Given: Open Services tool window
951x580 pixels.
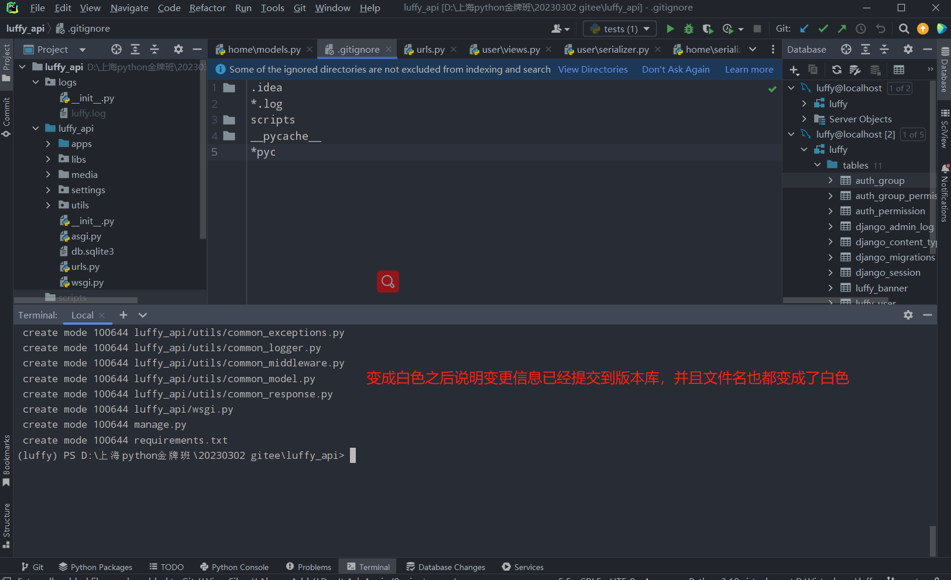Looking at the screenshot, I should pos(523,567).
